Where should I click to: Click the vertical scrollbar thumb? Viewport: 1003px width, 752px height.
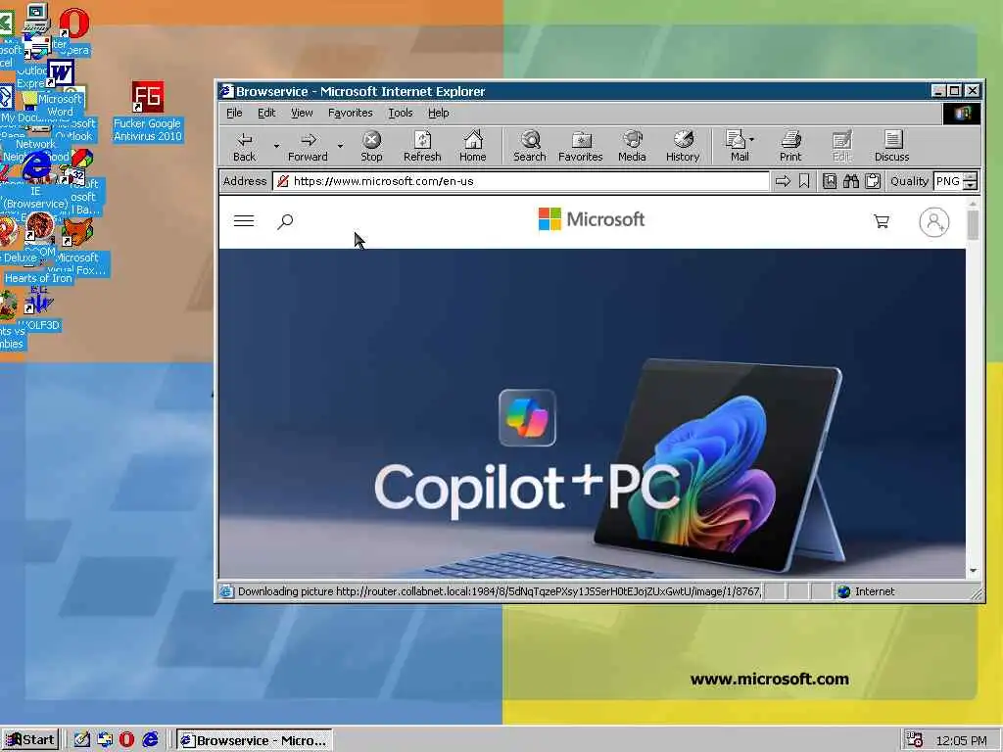click(x=973, y=225)
